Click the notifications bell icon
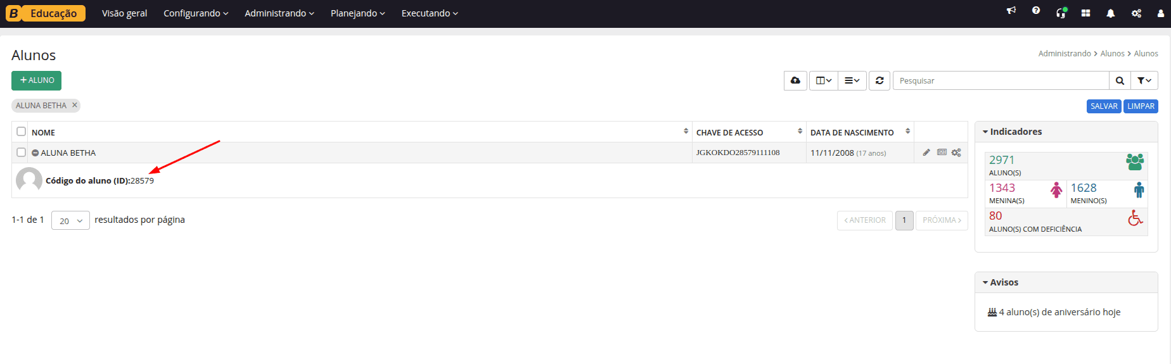Screen dimensions: 1171x364 1110,13
